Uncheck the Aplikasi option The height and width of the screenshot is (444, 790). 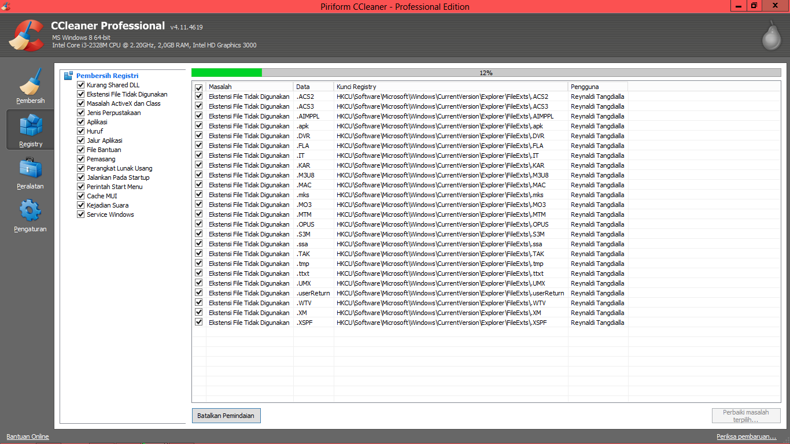[81, 122]
